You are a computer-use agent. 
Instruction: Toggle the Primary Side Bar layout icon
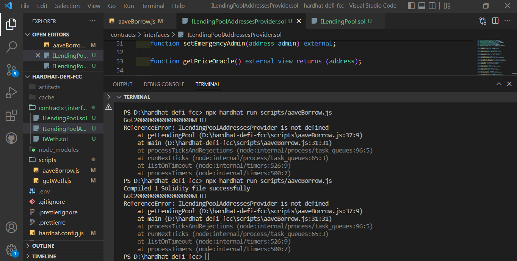coord(411,6)
